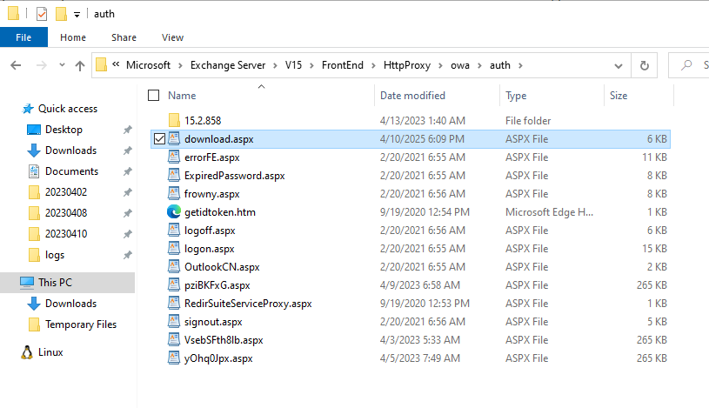
Task: Click the search box
Action: 688,65
